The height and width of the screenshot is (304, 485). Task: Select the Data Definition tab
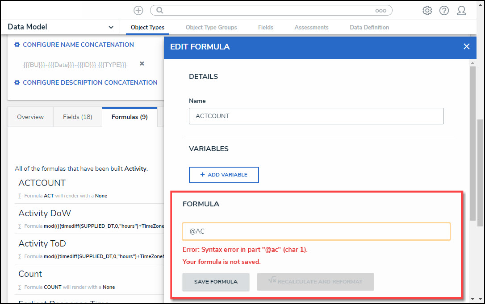point(369,27)
